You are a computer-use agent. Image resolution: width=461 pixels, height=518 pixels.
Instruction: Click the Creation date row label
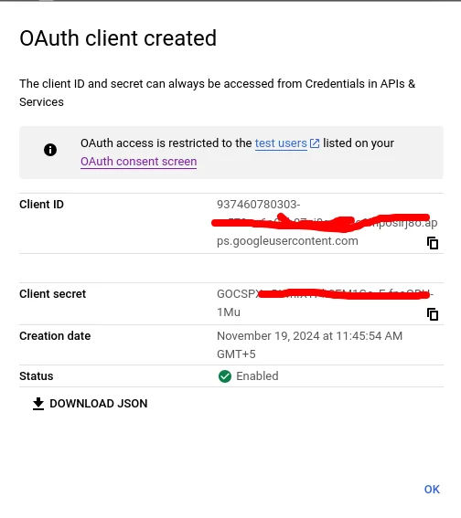55,336
